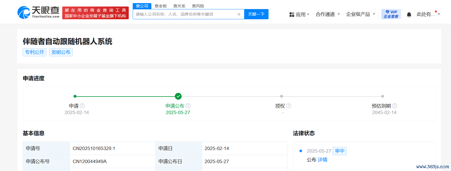This screenshot has width=451, height=171.
Task: Click the 专利公开 tag
Action: point(35,52)
